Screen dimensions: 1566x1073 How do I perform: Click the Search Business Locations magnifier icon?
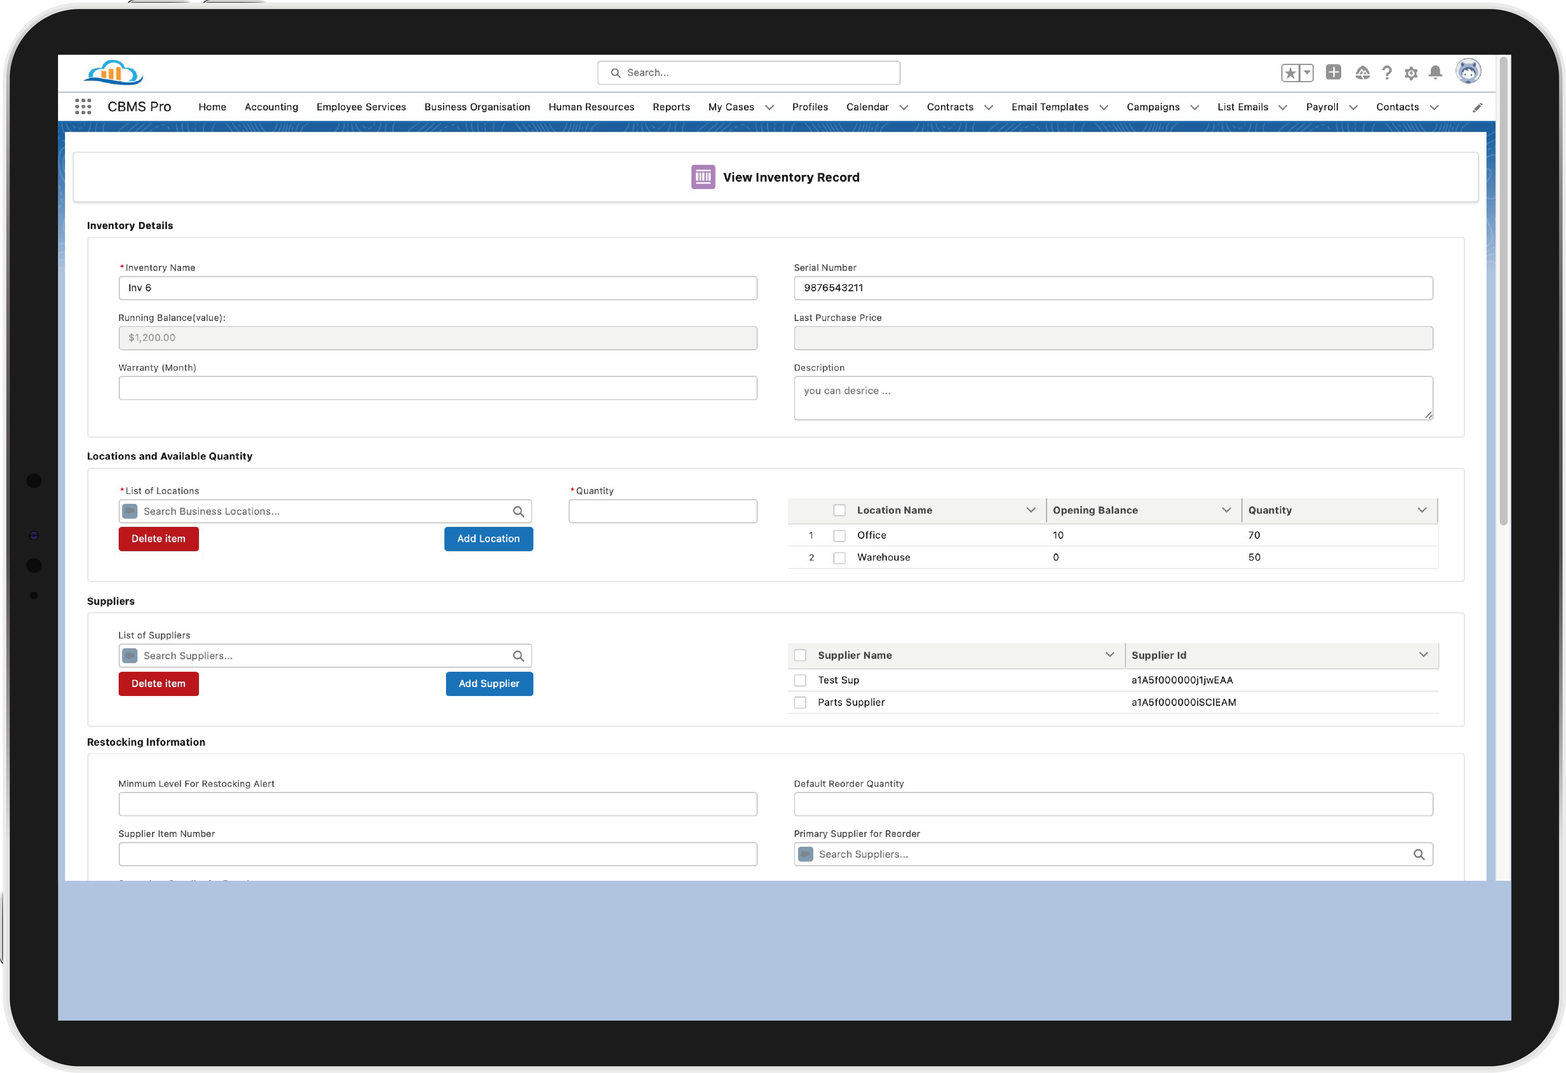(518, 511)
